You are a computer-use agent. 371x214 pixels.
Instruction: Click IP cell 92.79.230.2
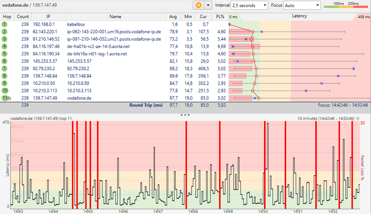[44, 68]
